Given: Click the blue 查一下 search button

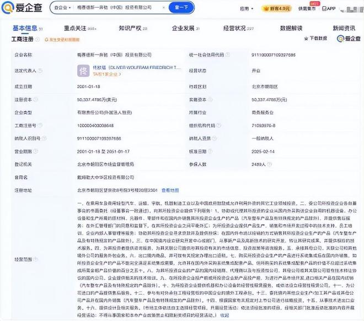Looking at the screenshot, I should pos(181,7).
